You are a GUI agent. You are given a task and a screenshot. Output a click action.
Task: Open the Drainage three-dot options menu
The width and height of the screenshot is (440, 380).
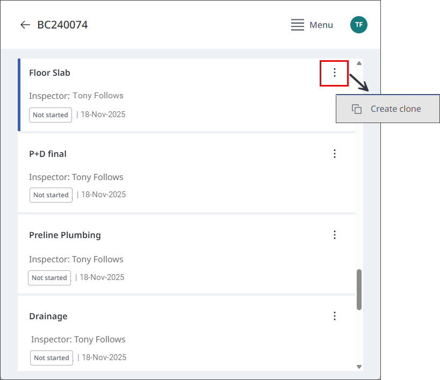[335, 316]
